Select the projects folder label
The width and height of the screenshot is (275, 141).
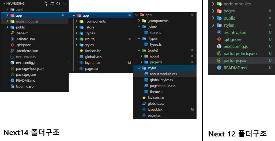pos(156,62)
